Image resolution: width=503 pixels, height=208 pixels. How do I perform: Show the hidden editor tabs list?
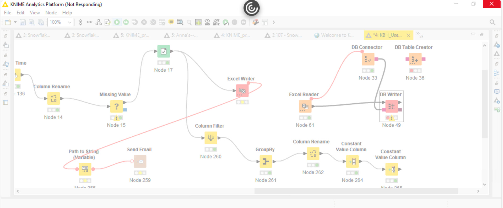coord(420,35)
